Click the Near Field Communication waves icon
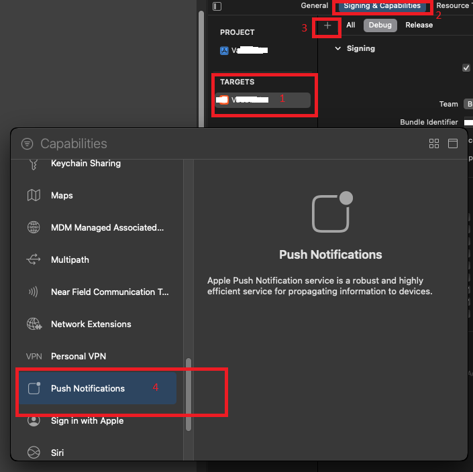This screenshot has height=472, width=473. pos(34,292)
